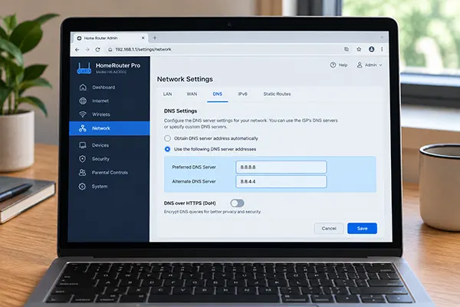Click the Parental Controls people icon
Image resolution: width=460 pixels, height=307 pixels.
(x=83, y=173)
